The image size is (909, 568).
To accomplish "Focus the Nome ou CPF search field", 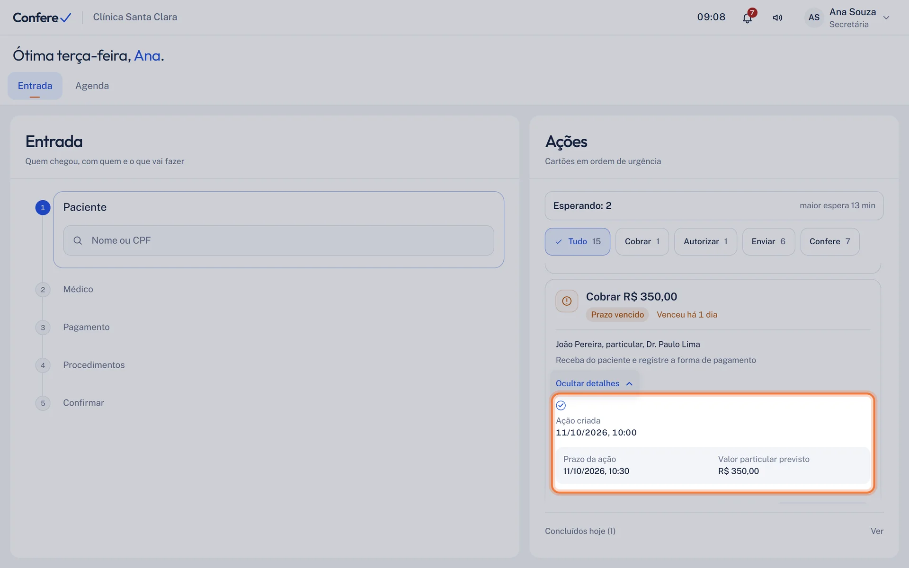I will point(278,240).
